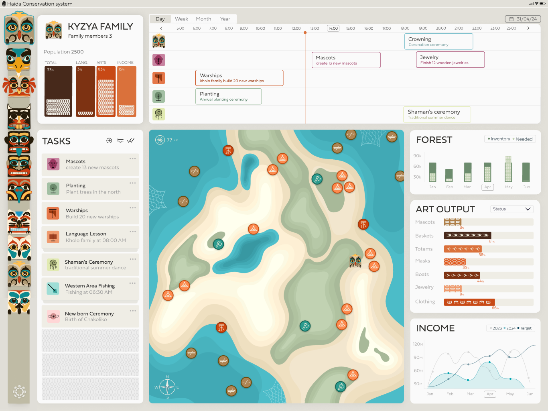This screenshot has width=548, height=411.
Task: Open the Status dropdown in Art Output
Action: 512,209
